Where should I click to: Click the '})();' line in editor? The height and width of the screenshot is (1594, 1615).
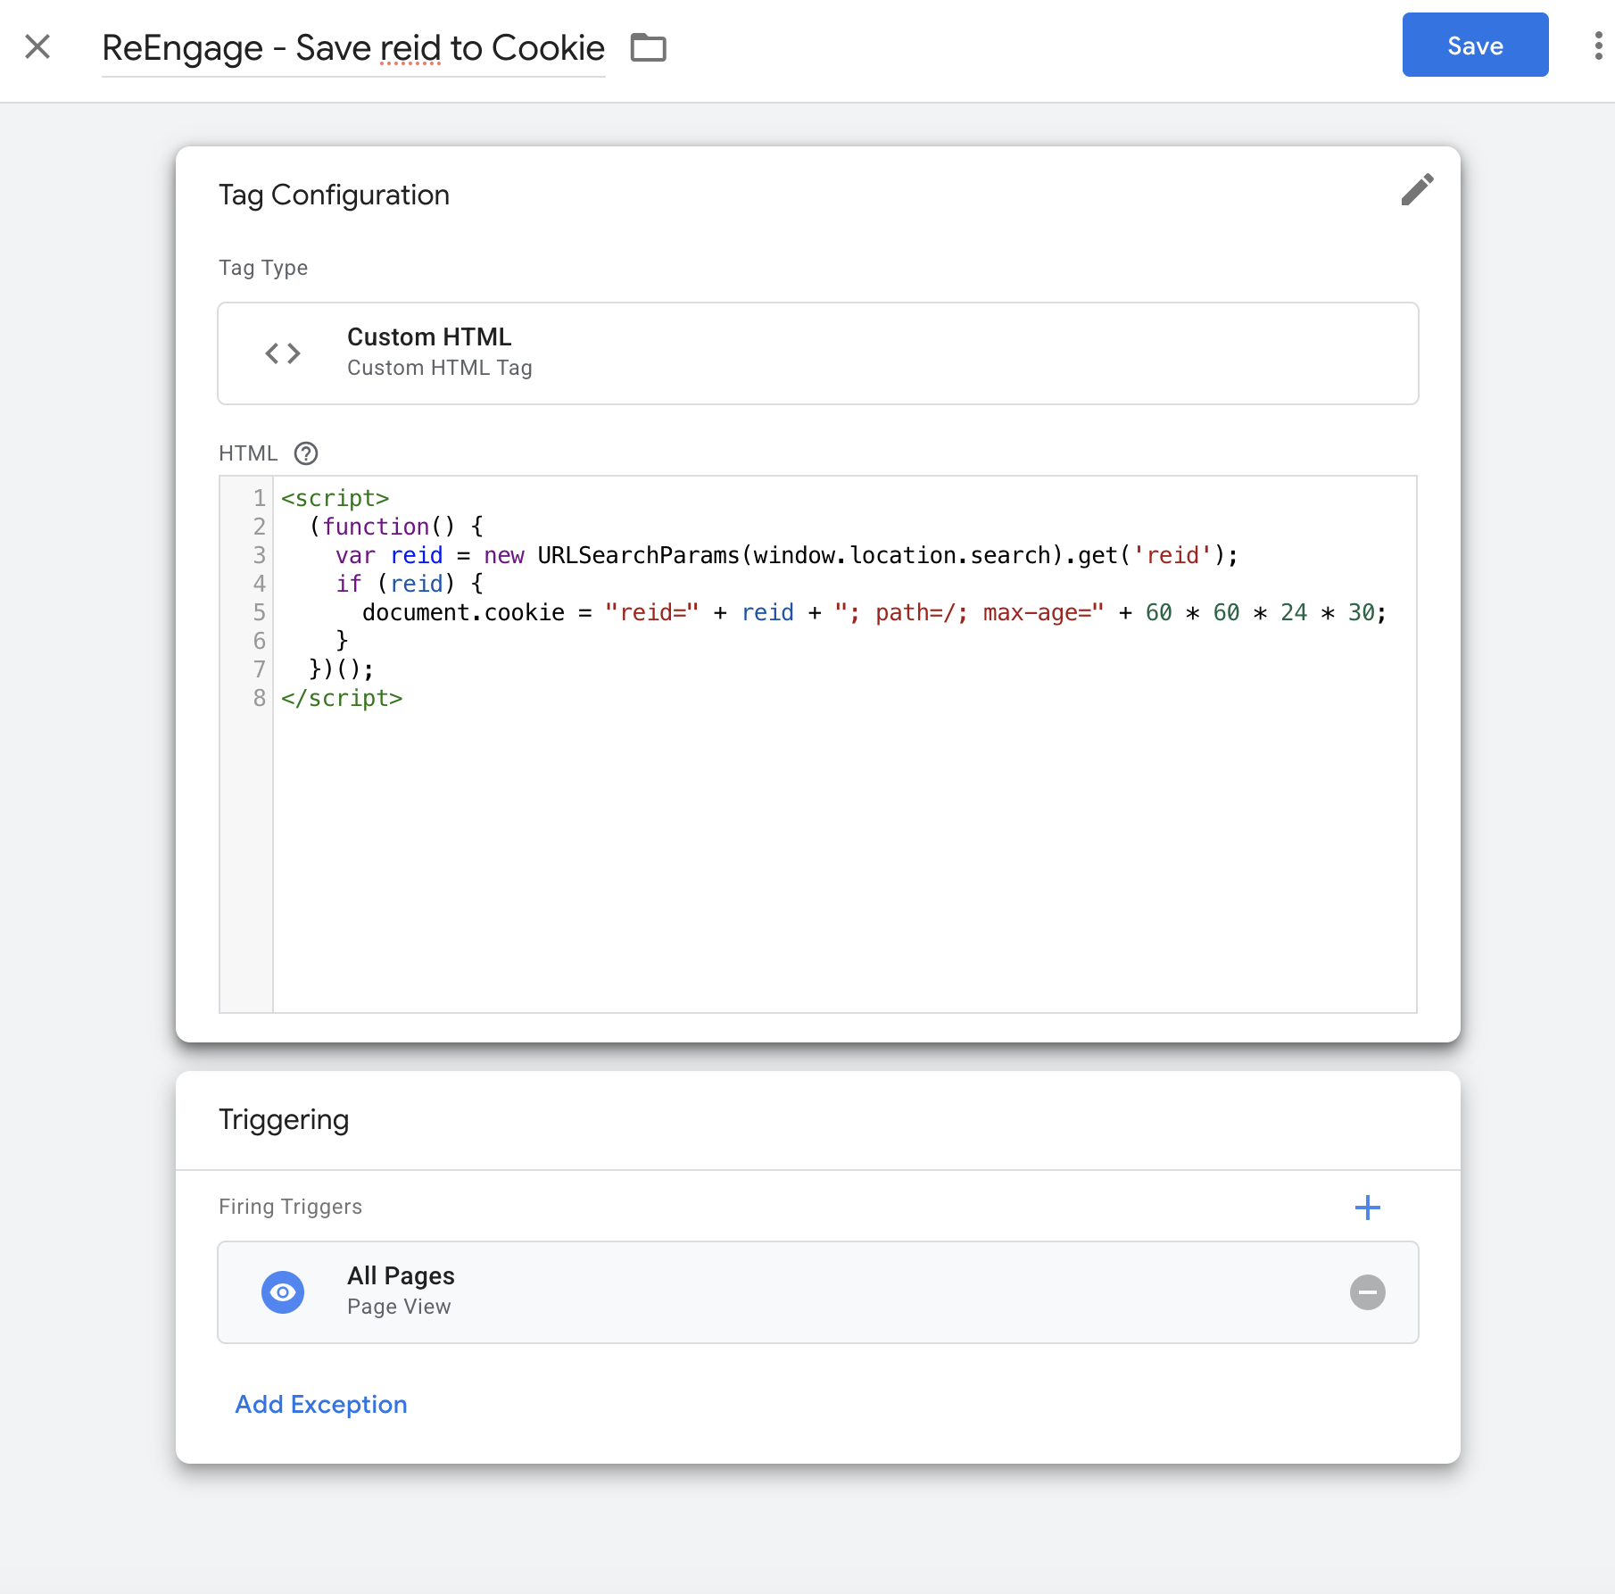(x=341, y=669)
